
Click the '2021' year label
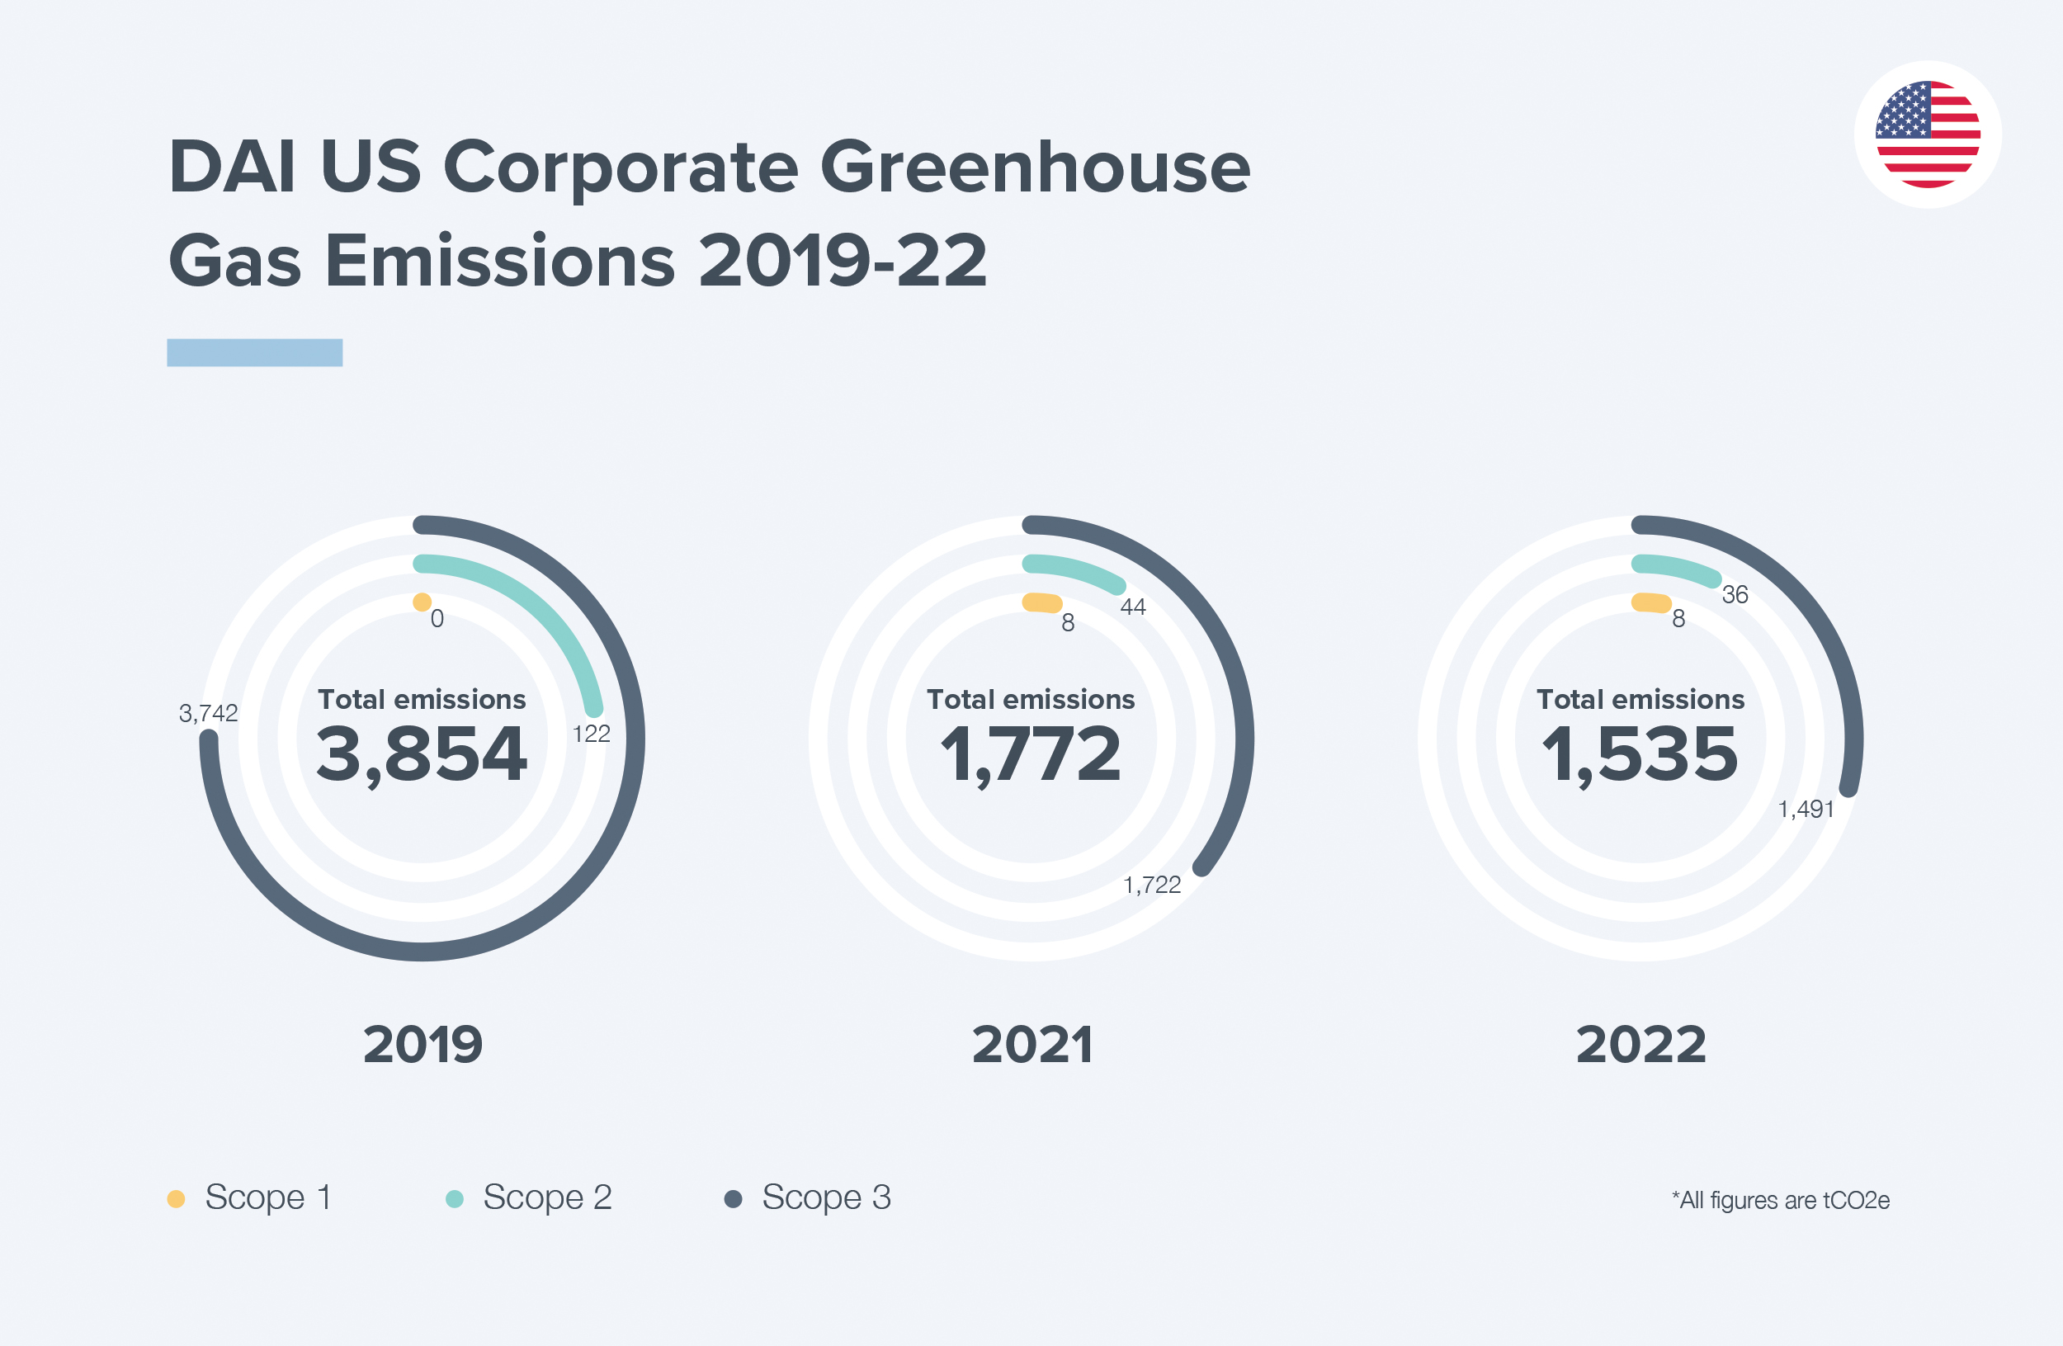tap(1031, 1045)
